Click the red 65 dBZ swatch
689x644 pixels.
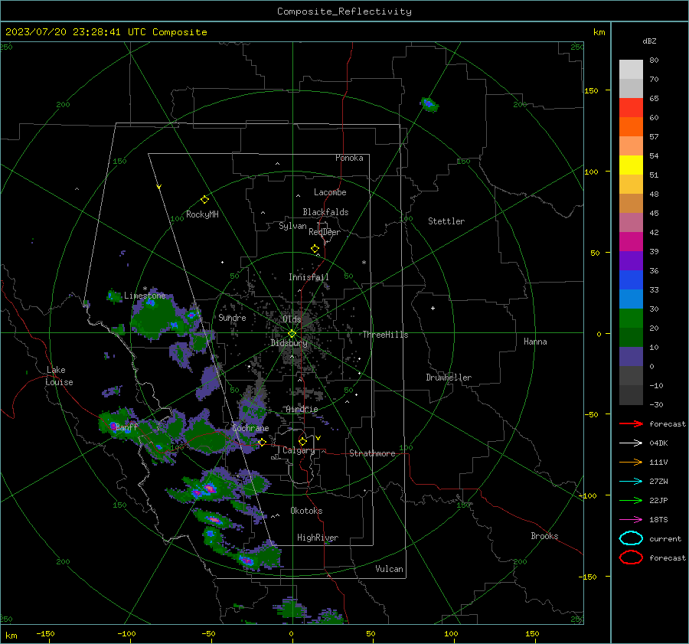pyautogui.click(x=631, y=107)
